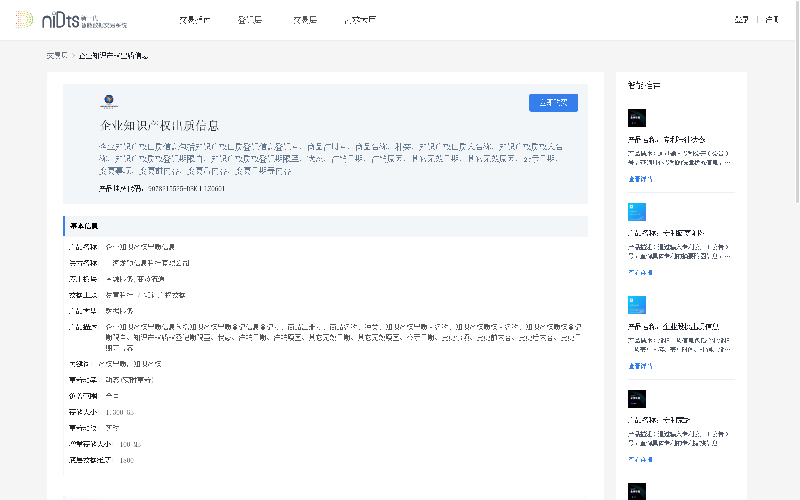Go to 交易层 in the breadcrumb

[57, 56]
